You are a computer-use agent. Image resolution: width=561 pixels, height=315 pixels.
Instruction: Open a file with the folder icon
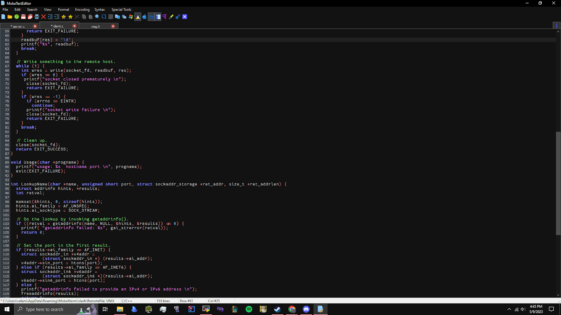click(10, 16)
